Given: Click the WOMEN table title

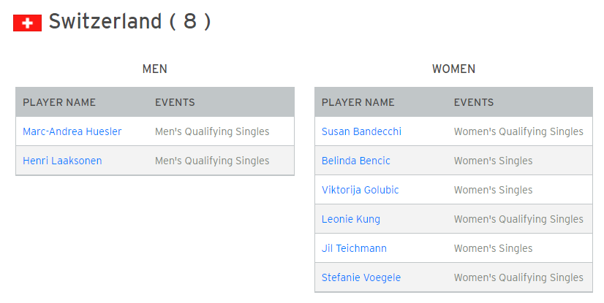Looking at the screenshot, I should [454, 69].
